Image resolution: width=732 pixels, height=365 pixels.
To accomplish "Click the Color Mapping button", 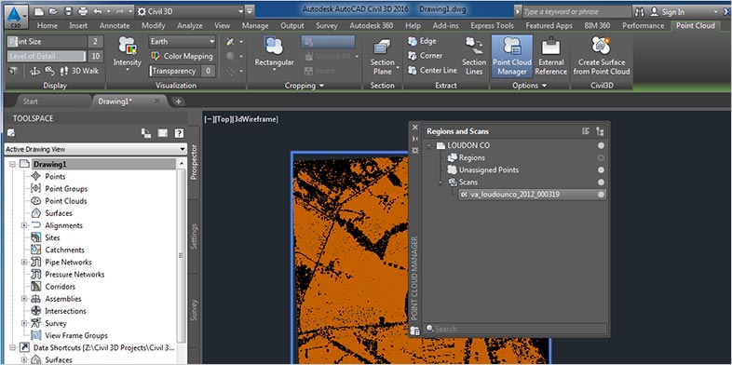I will [x=183, y=57].
